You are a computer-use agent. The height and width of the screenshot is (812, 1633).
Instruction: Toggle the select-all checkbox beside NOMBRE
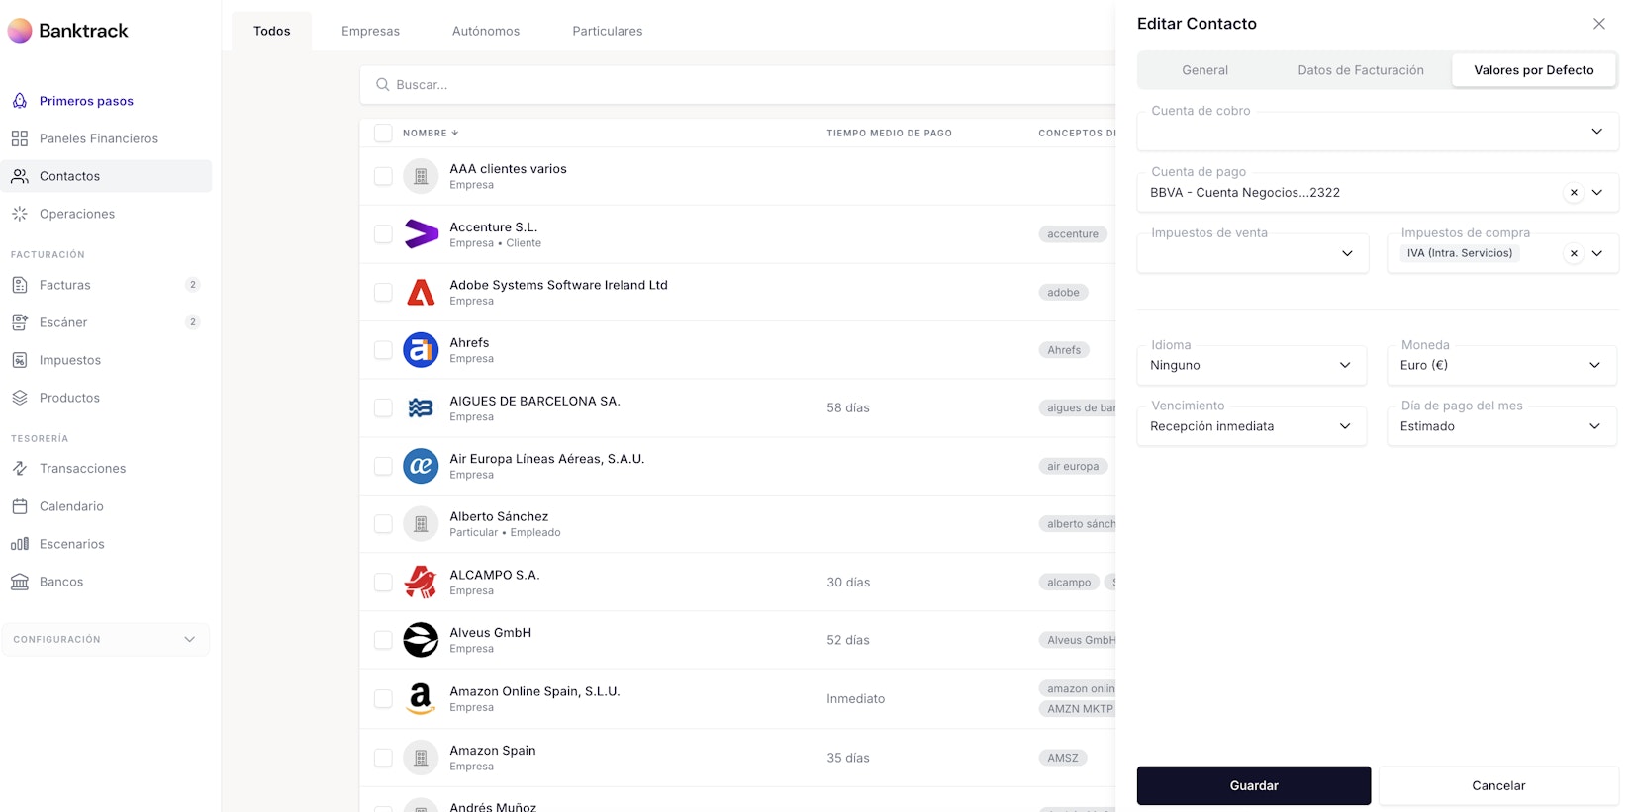[x=383, y=133]
